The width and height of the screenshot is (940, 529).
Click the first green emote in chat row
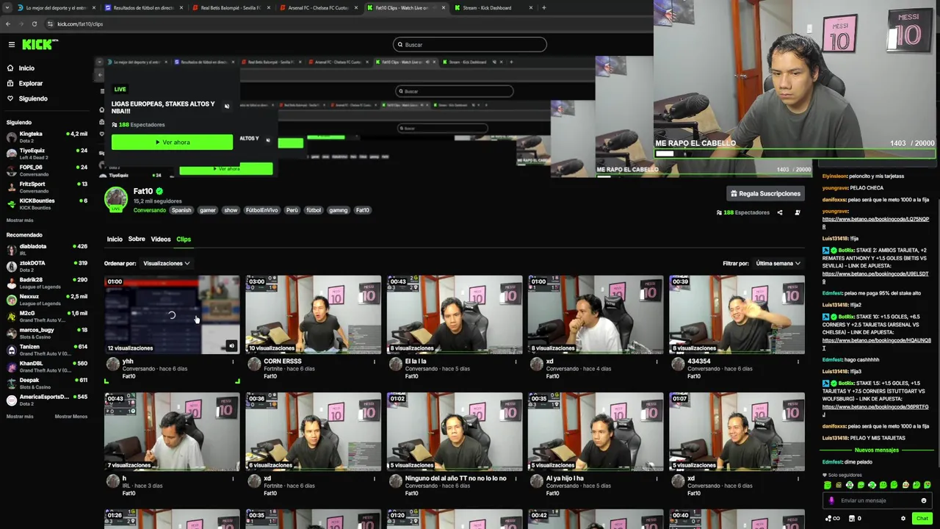click(x=828, y=486)
